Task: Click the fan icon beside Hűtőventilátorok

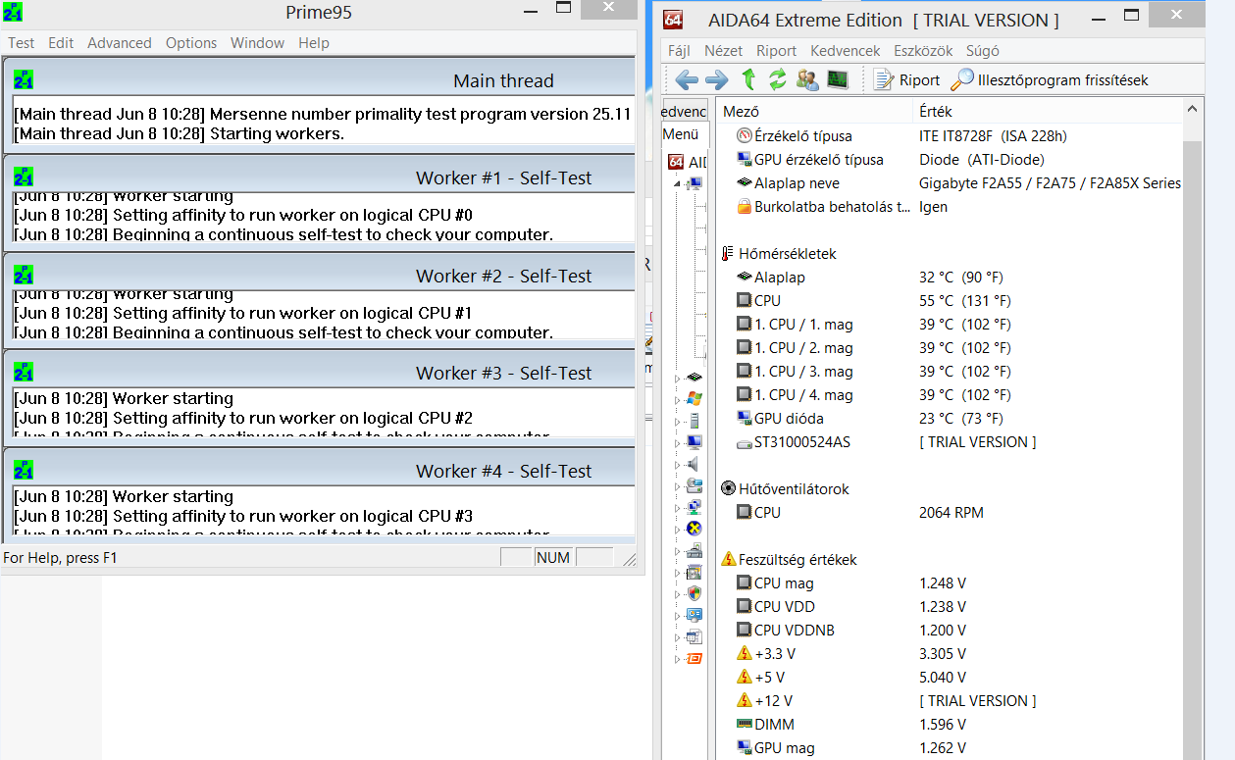Action: pos(729,488)
